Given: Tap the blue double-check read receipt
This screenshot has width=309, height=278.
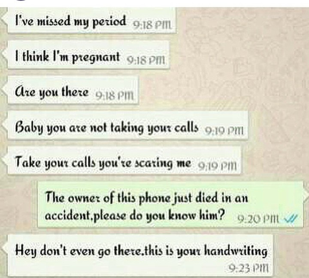Looking at the screenshot, I should tap(290, 219).
